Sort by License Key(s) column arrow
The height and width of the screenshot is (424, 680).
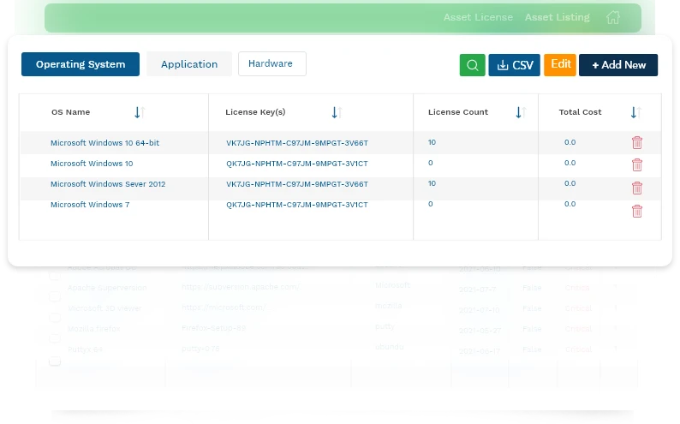pos(337,112)
